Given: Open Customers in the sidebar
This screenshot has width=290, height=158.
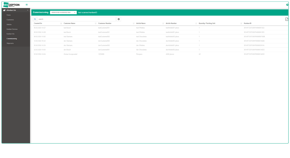Looking at the screenshot, I should pos(10,20).
